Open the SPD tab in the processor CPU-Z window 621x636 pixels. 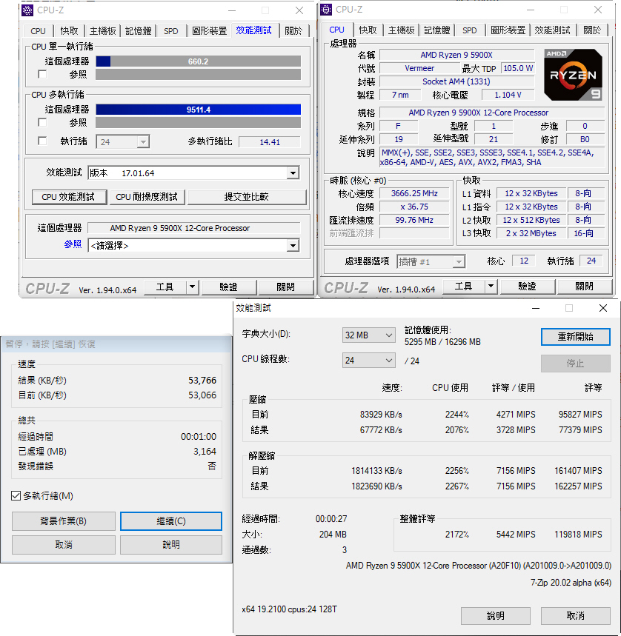coord(470,30)
